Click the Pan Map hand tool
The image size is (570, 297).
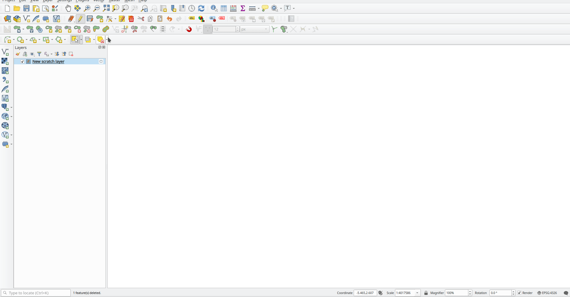coord(68,8)
